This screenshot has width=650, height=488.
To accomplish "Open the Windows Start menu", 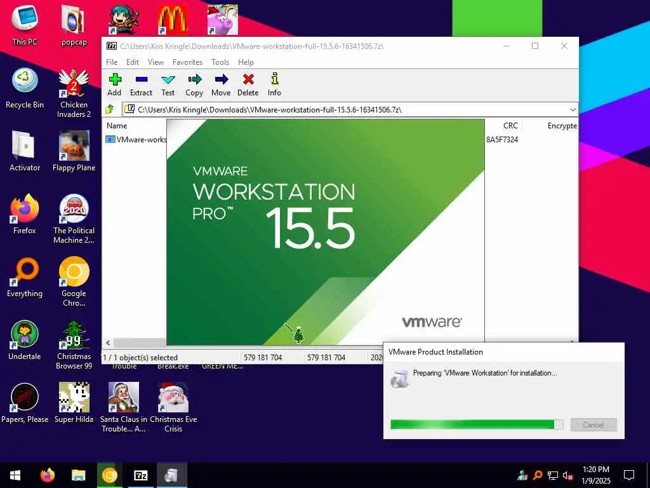I will click(x=15, y=475).
